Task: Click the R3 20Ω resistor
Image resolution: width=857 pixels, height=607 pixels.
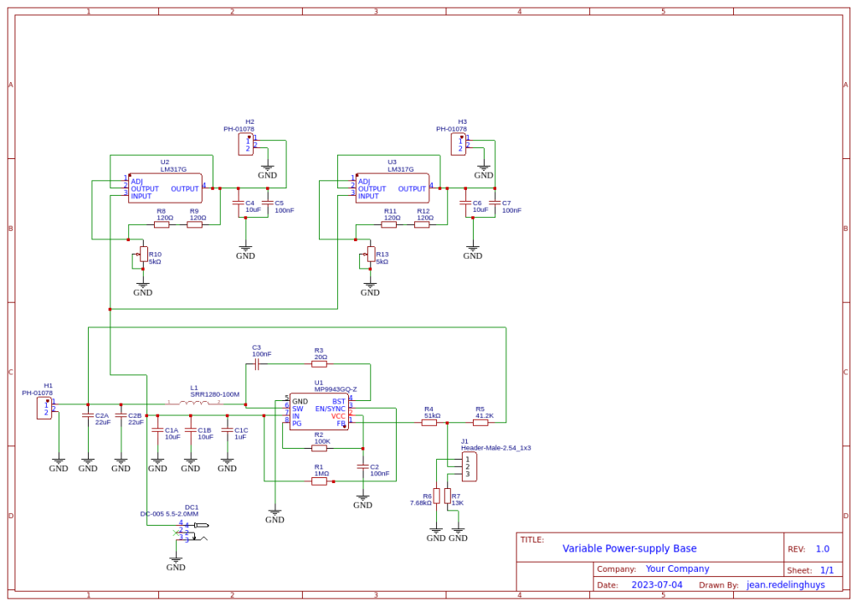Action: [x=319, y=364]
